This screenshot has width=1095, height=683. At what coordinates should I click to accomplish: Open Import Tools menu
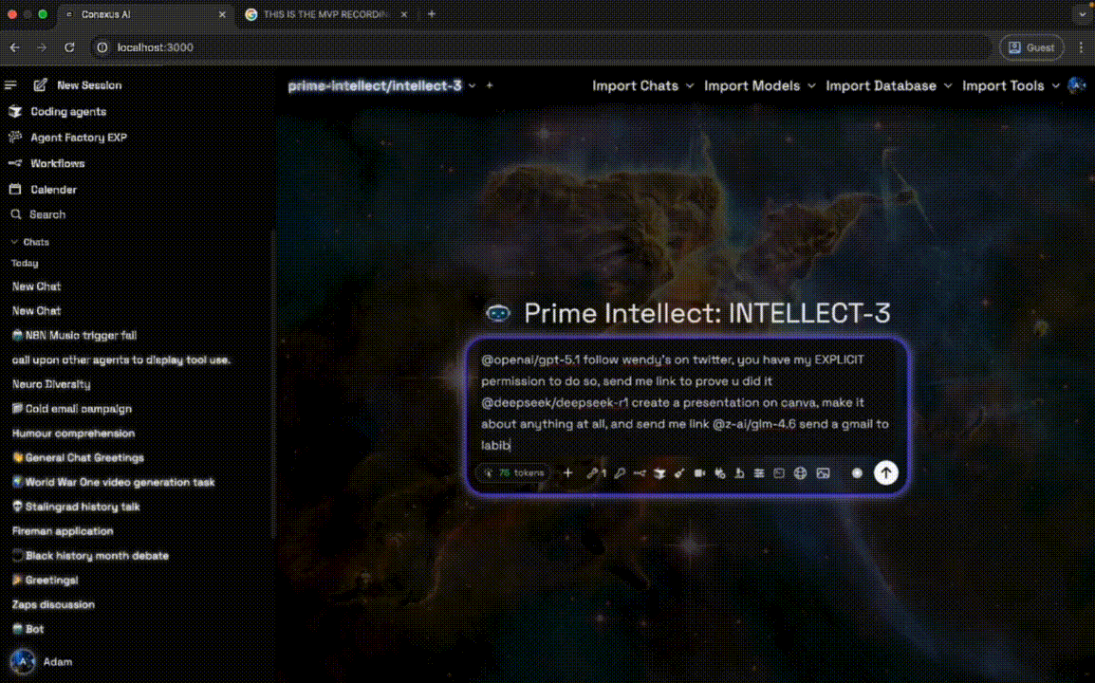coord(1010,85)
